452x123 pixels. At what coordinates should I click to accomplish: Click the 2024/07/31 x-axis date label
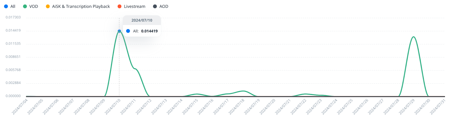pyautogui.click(x=438, y=107)
